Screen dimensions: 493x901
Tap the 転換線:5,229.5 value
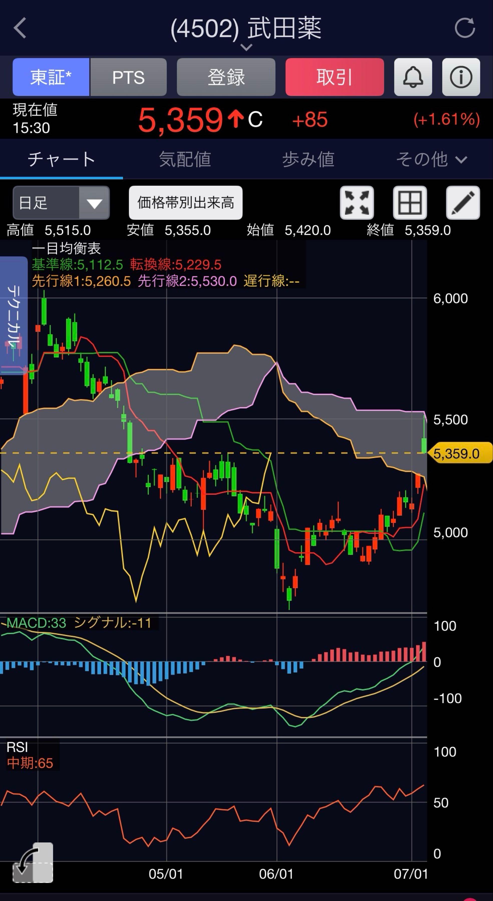(176, 265)
